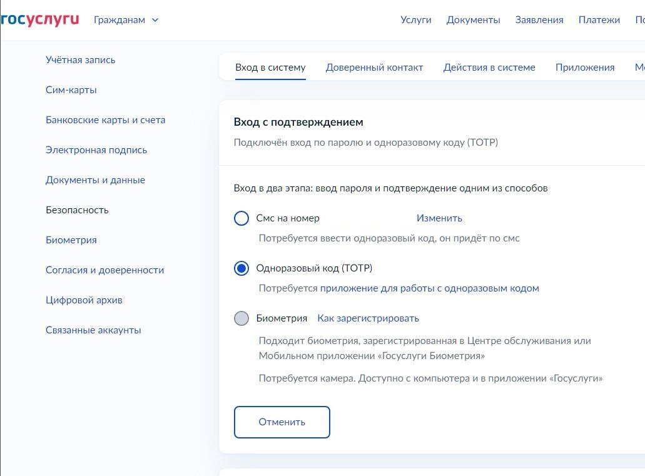Screen dimensions: 645x476
Task: Click the Госуслуги logo
Action: coord(40,19)
